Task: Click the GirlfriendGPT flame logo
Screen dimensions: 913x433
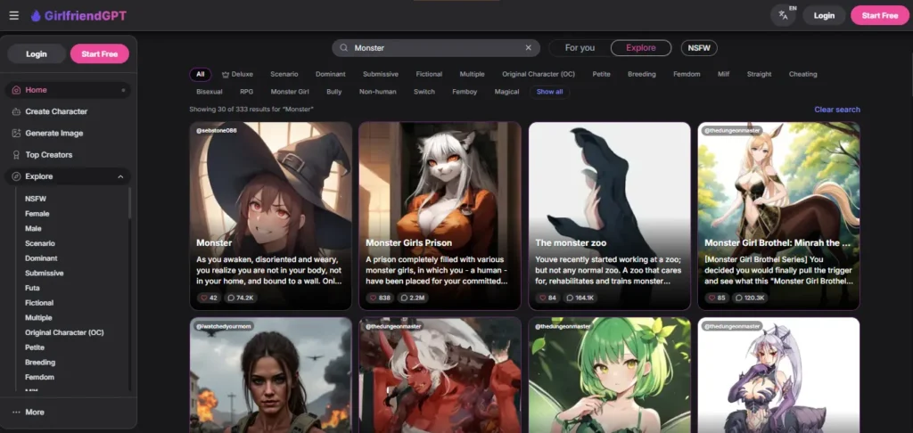Action: point(36,16)
